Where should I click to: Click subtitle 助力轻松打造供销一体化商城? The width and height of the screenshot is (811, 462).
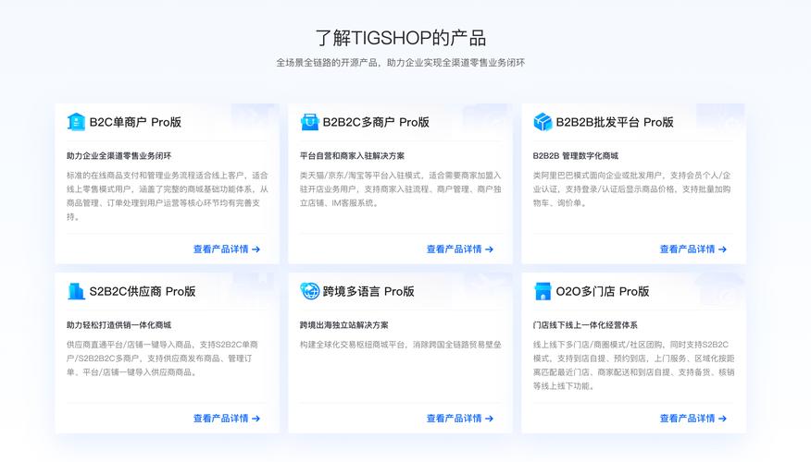point(119,325)
